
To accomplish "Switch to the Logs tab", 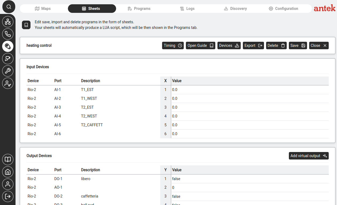I will click(x=187, y=9).
